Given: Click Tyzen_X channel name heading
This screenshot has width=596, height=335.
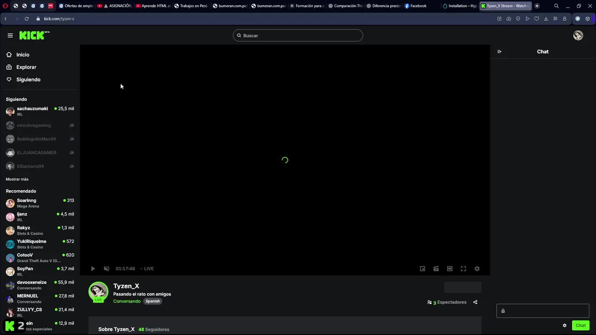Looking at the screenshot, I should (x=126, y=286).
